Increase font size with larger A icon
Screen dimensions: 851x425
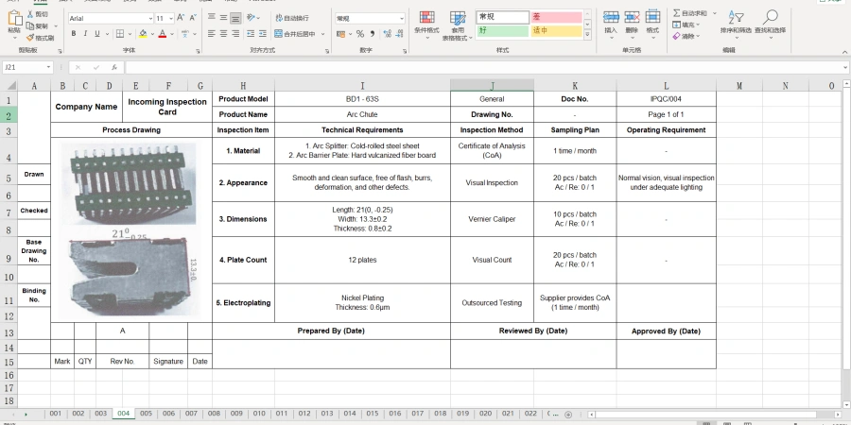(181, 19)
